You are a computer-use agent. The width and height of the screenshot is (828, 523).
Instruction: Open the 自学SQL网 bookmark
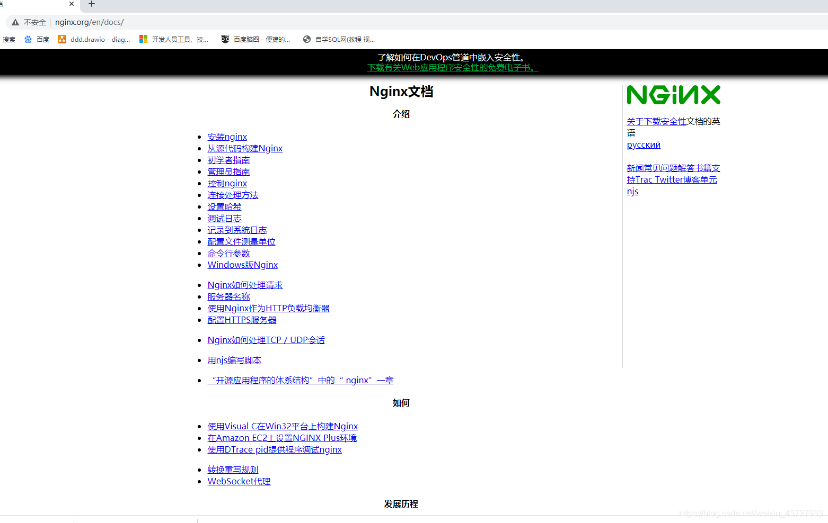point(339,39)
